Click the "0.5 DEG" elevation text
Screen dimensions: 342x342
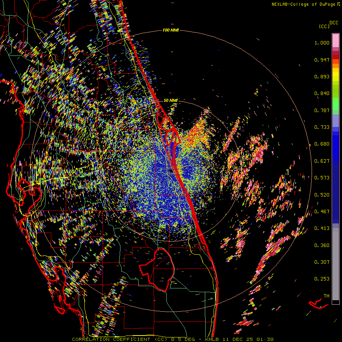183,339
